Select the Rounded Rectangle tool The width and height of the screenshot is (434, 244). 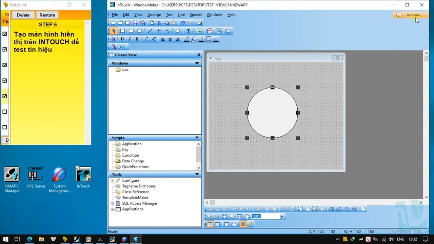[x=131, y=31]
